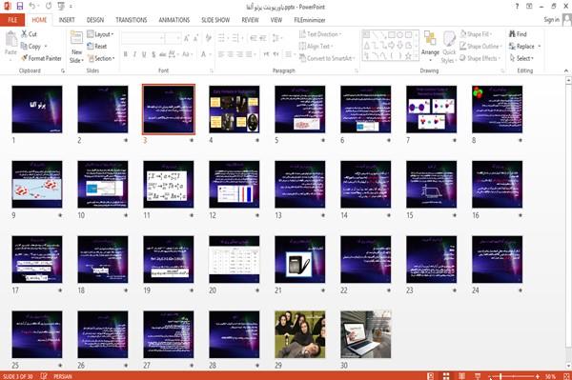Toggle Strikethrough formatting
The width and height of the screenshot is (572, 380).
(x=163, y=54)
